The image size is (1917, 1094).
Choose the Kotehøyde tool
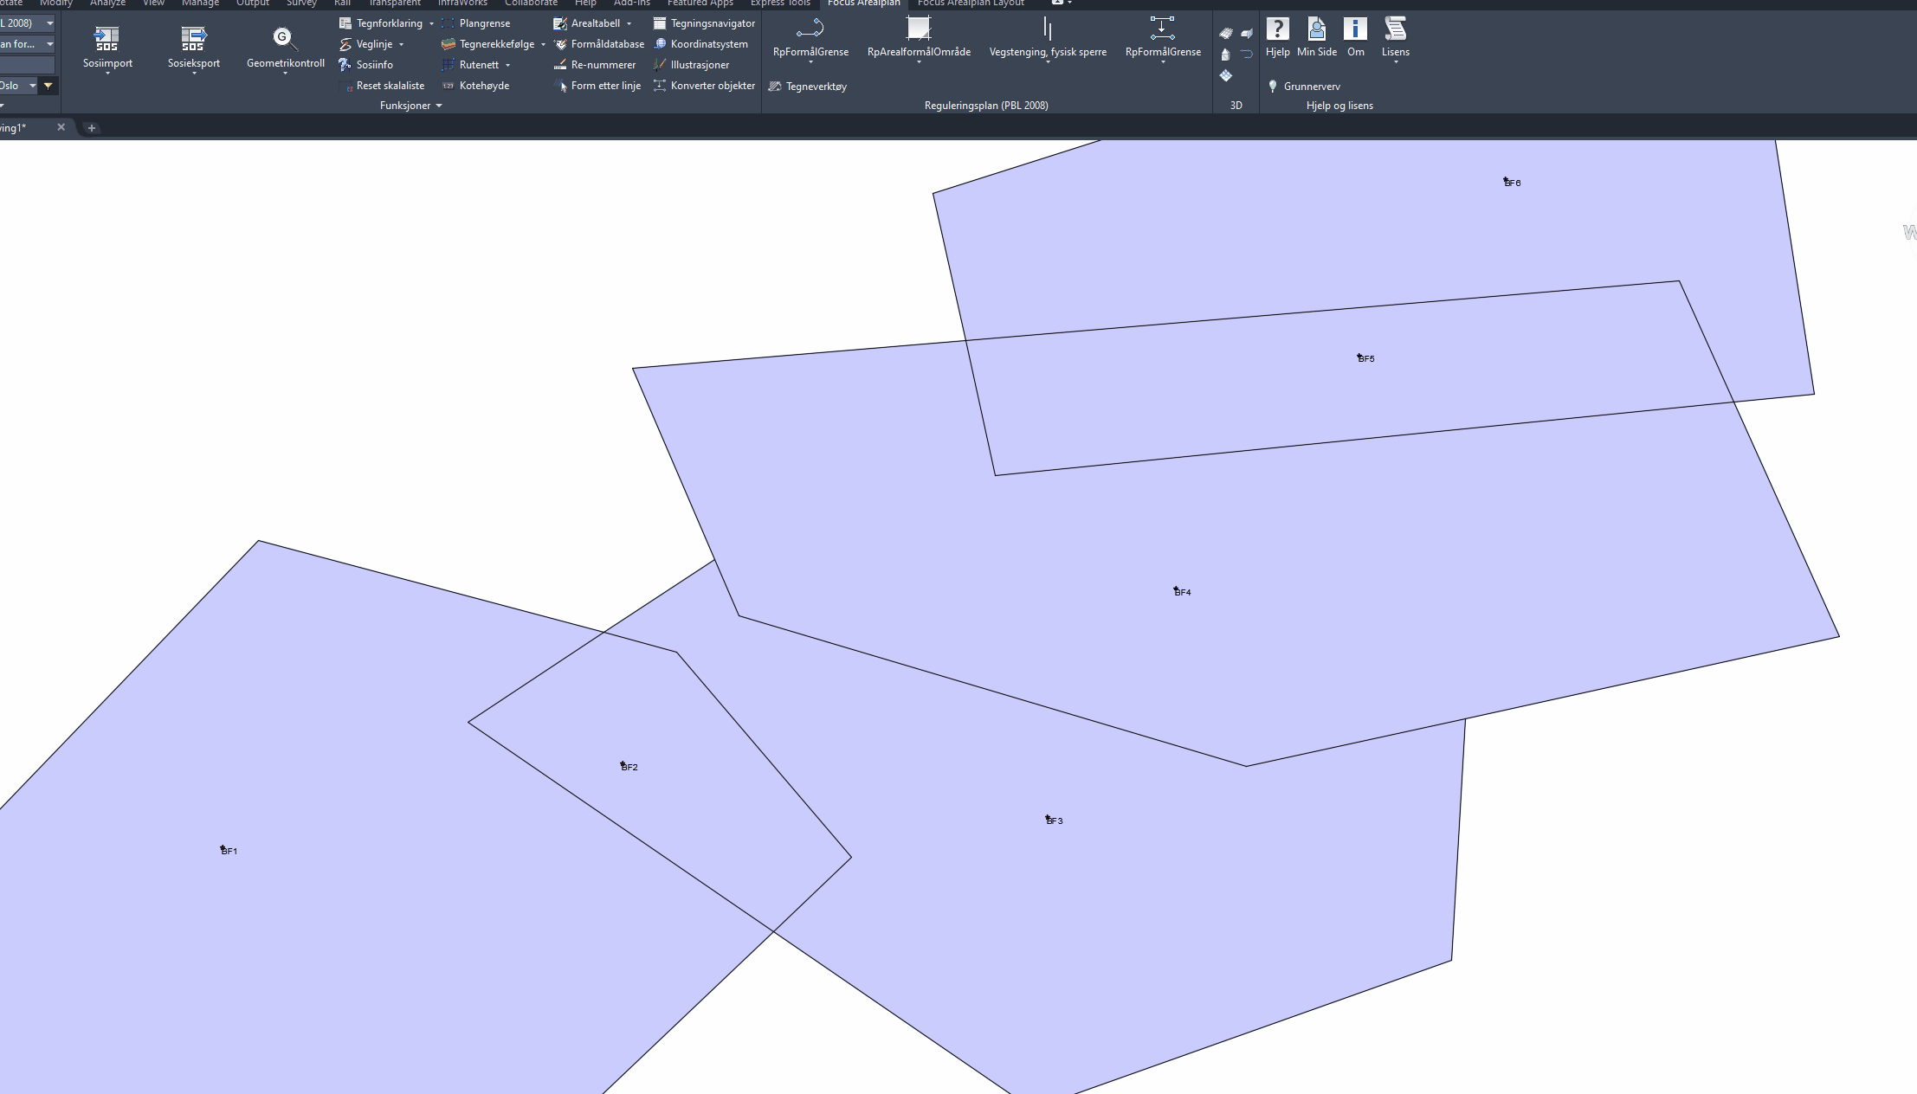pos(483,86)
